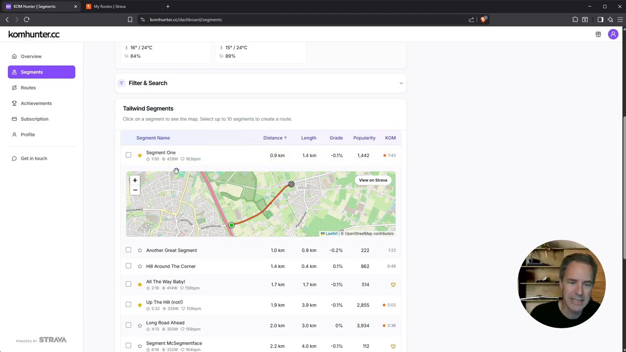Click the Brave shields icon
The width and height of the screenshot is (626, 352).
[x=483, y=20]
